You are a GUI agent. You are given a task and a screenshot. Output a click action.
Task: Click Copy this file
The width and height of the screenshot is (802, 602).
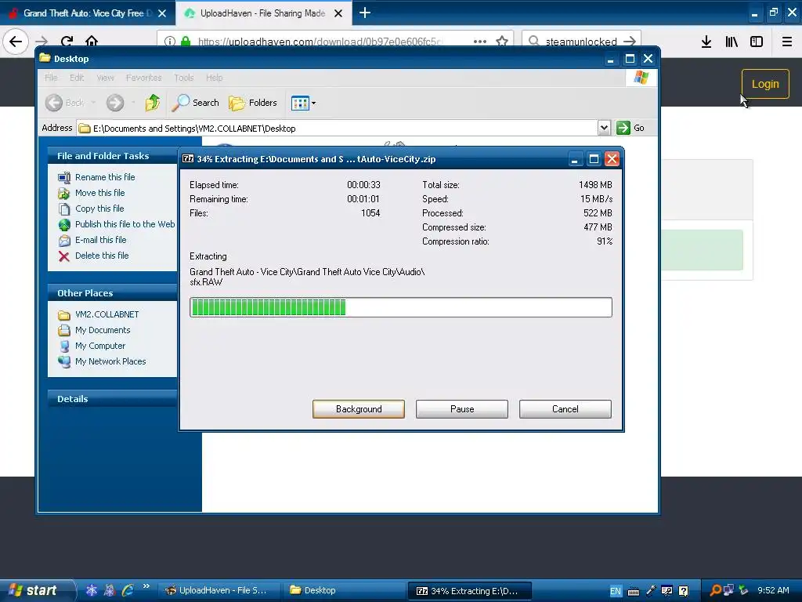[x=99, y=209]
